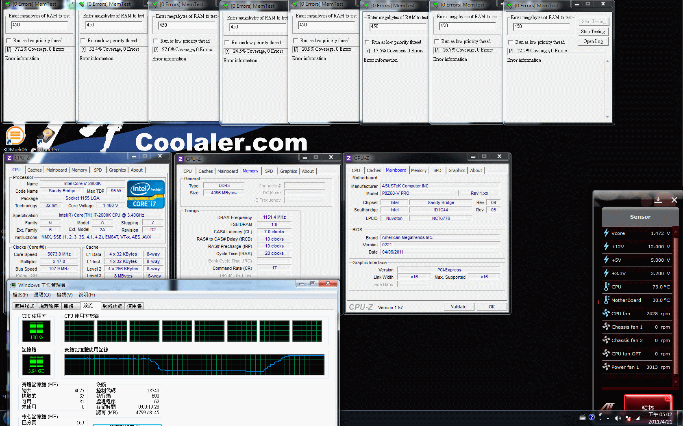Switch to the 網路功能 tab in Task Manager
This screenshot has height=426, width=683.
113,306
